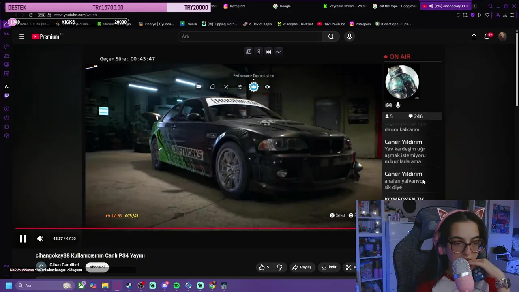Click the browser search icon in title bar
Viewport: 519px width, 292px height.
pyautogui.click(x=490, y=6)
